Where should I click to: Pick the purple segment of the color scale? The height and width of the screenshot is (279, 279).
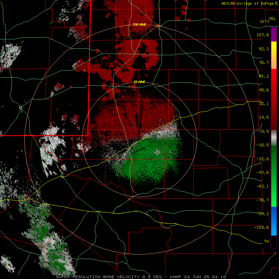[x=274, y=34]
